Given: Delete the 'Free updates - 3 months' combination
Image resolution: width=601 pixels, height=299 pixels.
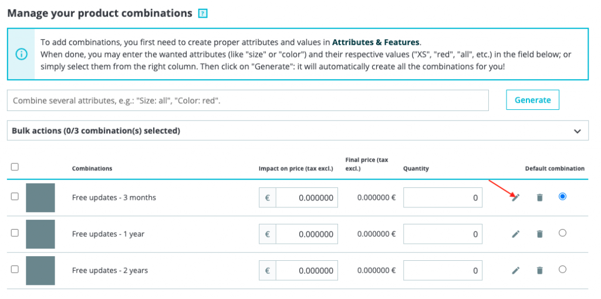Looking at the screenshot, I should pos(539,197).
